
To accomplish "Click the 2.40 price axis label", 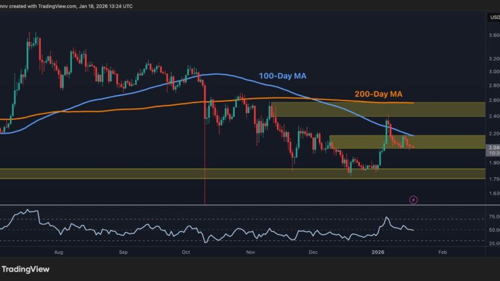I will (494, 116).
